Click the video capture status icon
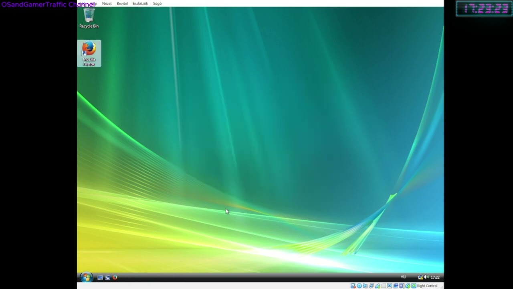Viewport: 513px width, 289px height. pyautogui.click(x=396, y=286)
